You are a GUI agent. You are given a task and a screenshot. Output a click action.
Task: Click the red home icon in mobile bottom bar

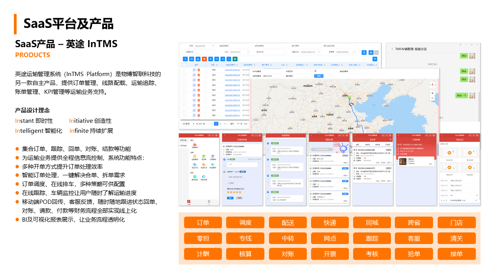[189, 202]
